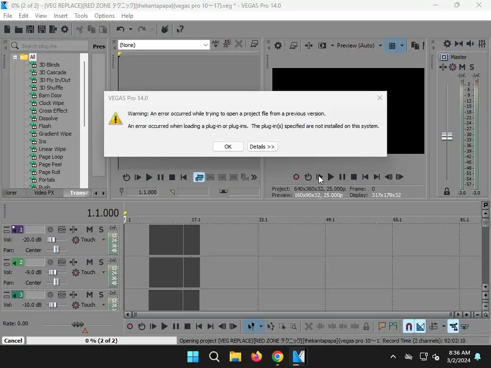Image resolution: width=491 pixels, height=368 pixels.
Task: Adjust track 1 pan slider
Action: tap(56, 250)
